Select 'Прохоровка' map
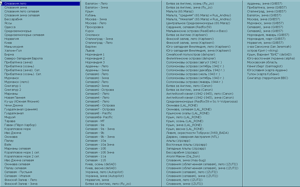Image resolution: width=300 pixels, height=187 pixels. pos(94,27)
